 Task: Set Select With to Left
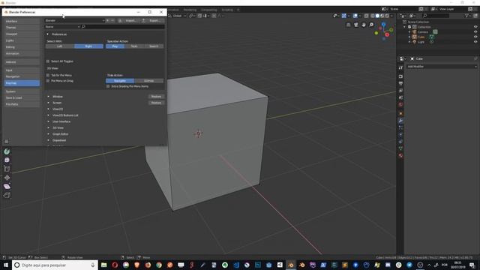click(60, 46)
